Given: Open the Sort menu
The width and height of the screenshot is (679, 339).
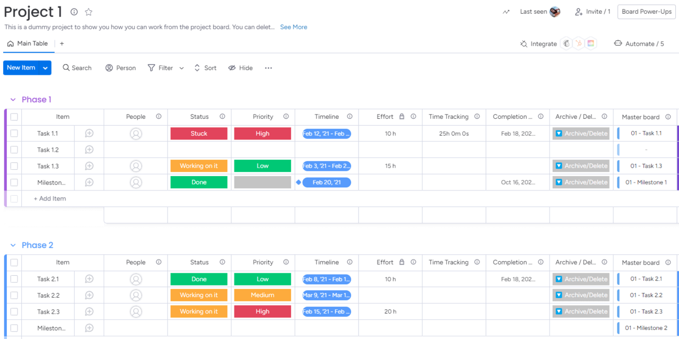Looking at the screenshot, I should point(205,68).
